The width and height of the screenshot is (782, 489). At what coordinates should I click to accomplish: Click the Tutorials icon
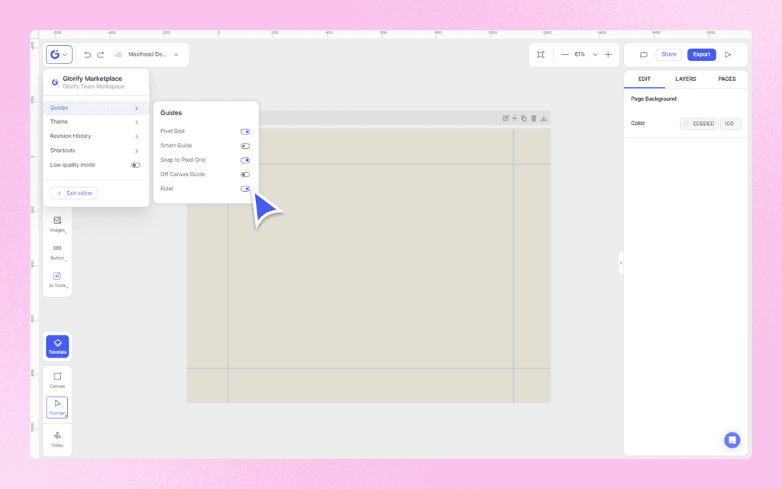[x=57, y=346]
